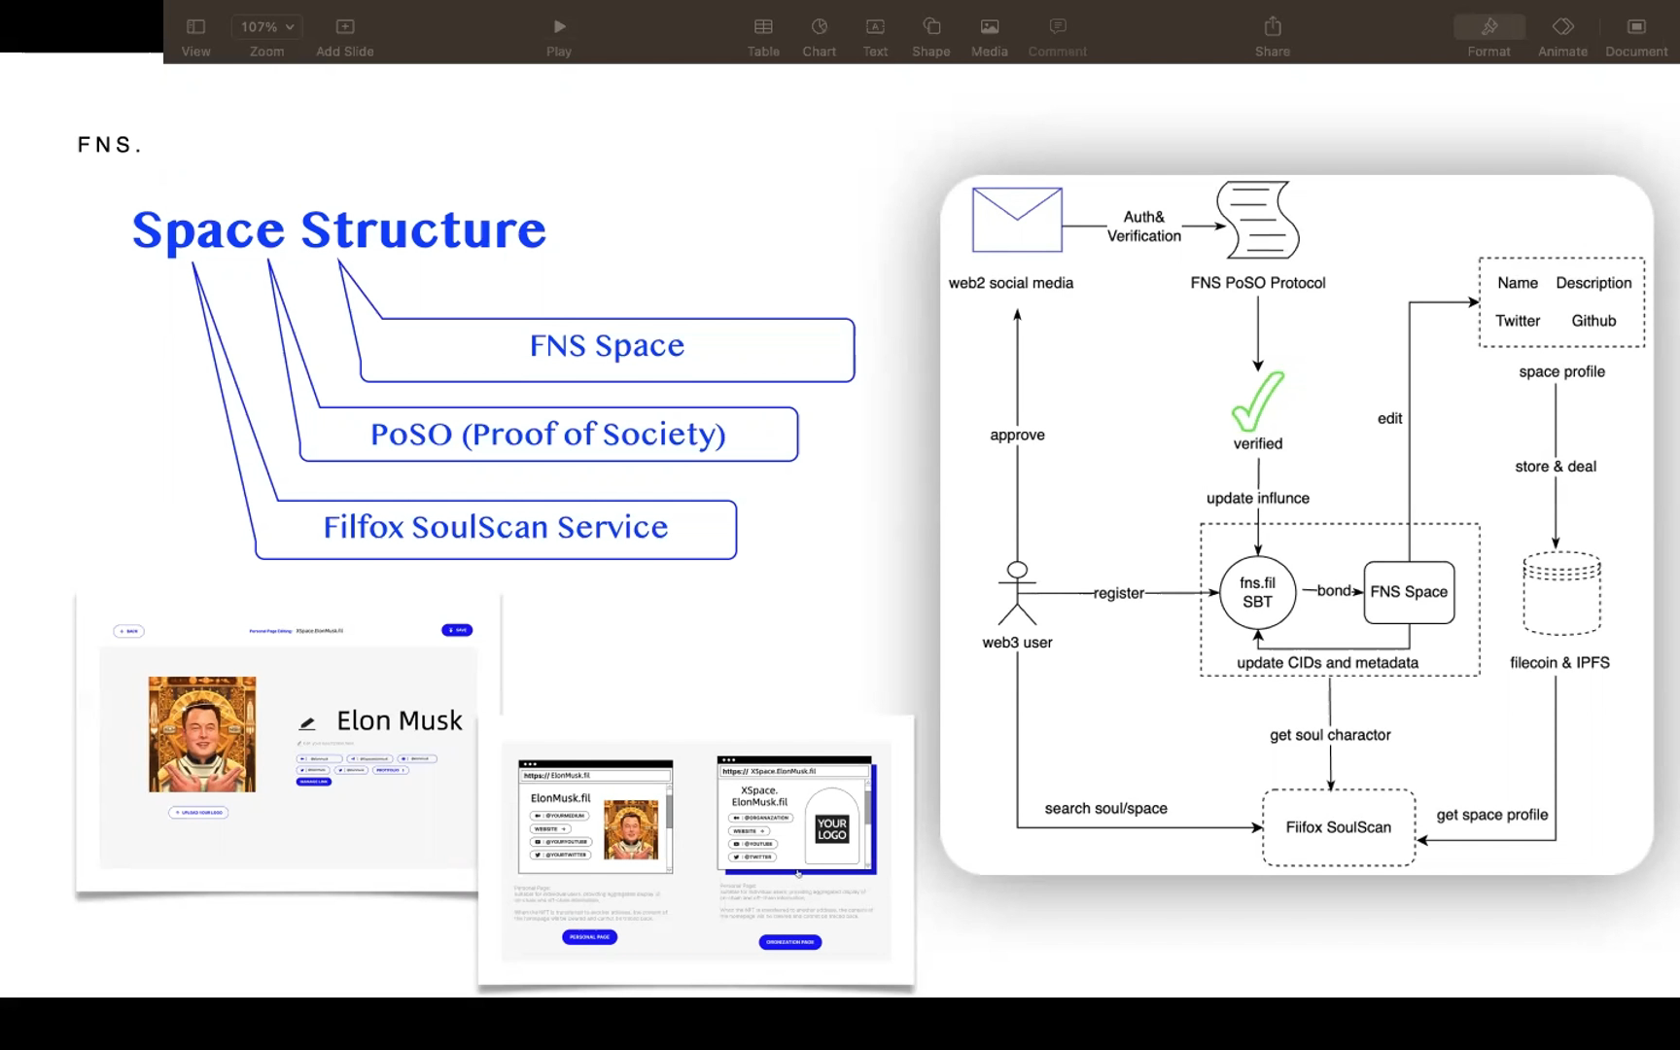Viewport: 1680px width, 1050px height.
Task: Open the Media insert menu
Action: point(989,36)
